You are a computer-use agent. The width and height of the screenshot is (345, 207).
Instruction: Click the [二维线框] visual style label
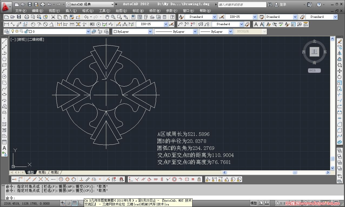click(35, 39)
